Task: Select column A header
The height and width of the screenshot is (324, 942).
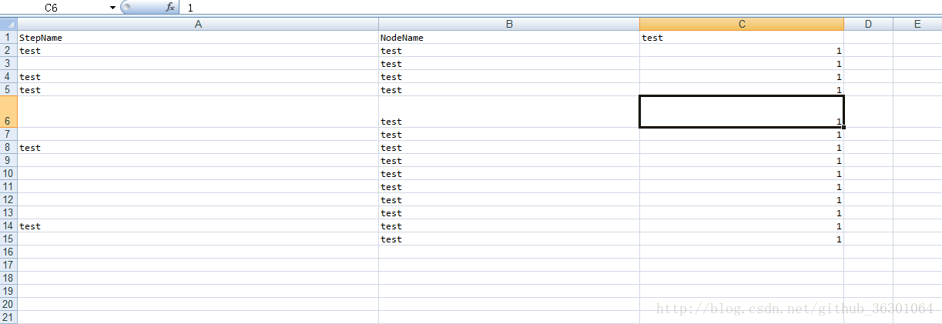Action: pos(198,24)
